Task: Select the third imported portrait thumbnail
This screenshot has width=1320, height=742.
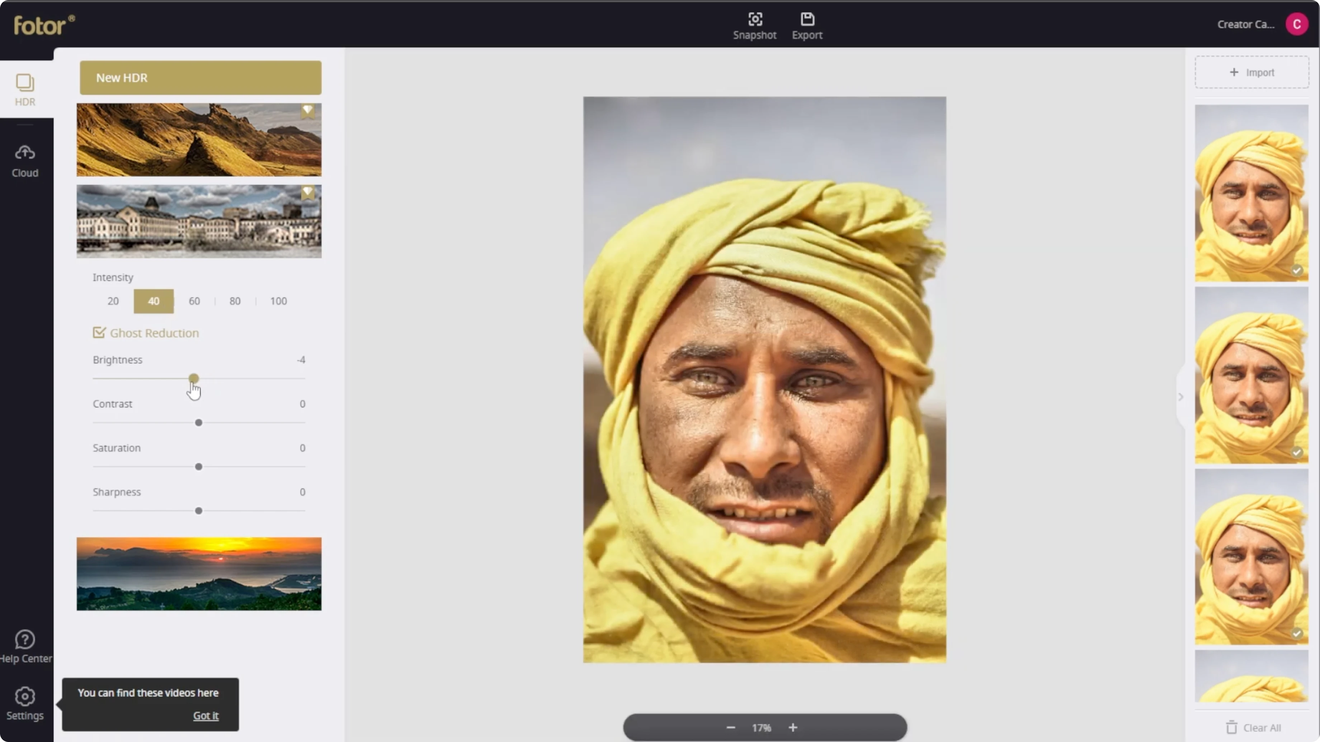Action: tap(1251, 557)
